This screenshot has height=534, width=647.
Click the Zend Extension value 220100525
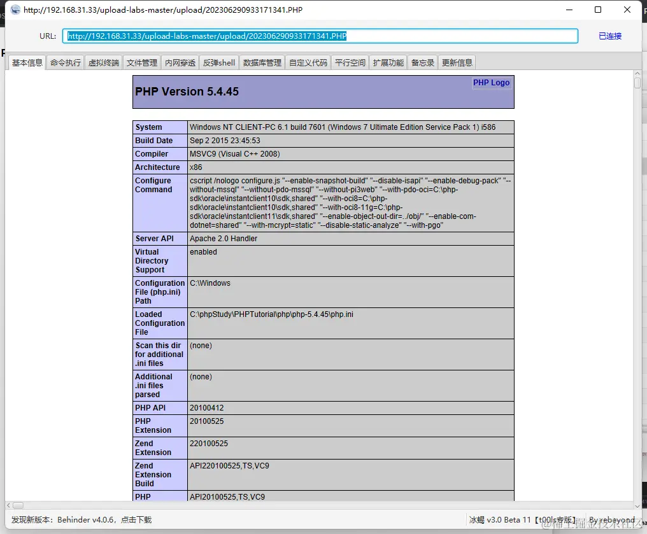209,443
